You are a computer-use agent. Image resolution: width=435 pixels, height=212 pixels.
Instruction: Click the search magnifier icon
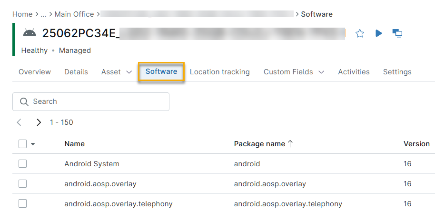click(24, 101)
